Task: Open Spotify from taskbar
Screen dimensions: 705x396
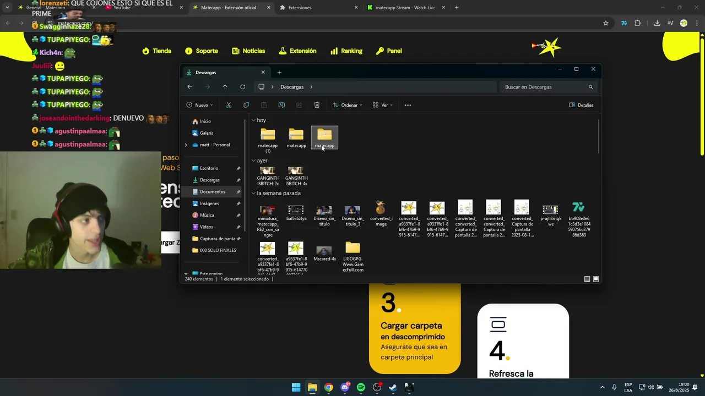Action: point(361,387)
